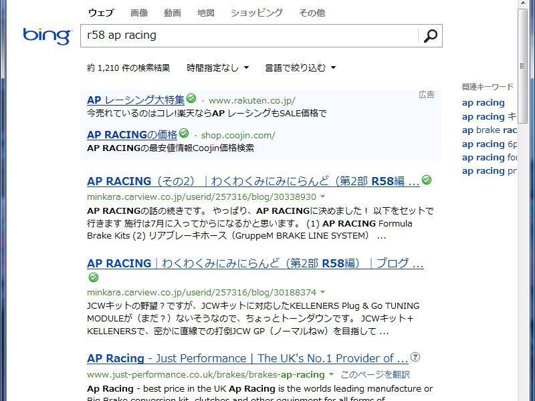
Task: Click green verified checkmark beside AP レーシング大特集
Action: [191, 98]
